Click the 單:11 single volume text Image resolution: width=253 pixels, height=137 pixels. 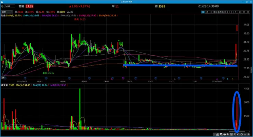click(115, 6)
